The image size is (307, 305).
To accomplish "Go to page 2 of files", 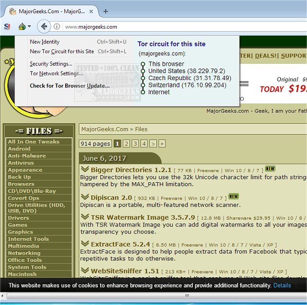I will click(127, 144).
